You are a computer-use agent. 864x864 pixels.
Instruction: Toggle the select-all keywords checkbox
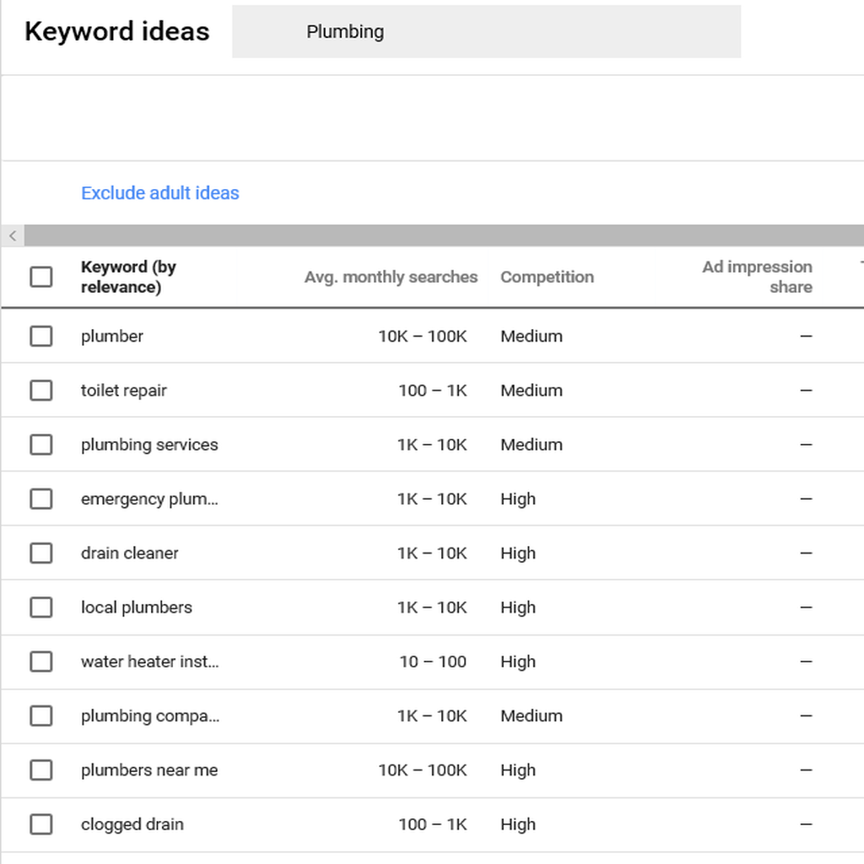[x=41, y=277]
